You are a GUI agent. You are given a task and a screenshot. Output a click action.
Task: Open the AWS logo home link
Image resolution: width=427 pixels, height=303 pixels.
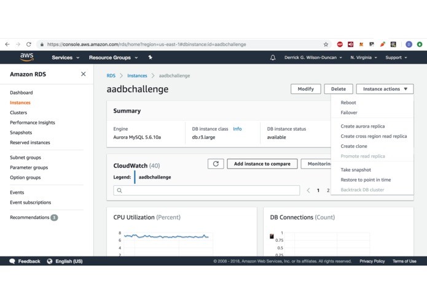(x=26, y=57)
